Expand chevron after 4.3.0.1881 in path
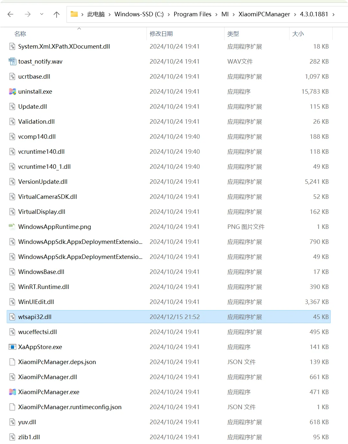348x444 pixels. point(334,14)
